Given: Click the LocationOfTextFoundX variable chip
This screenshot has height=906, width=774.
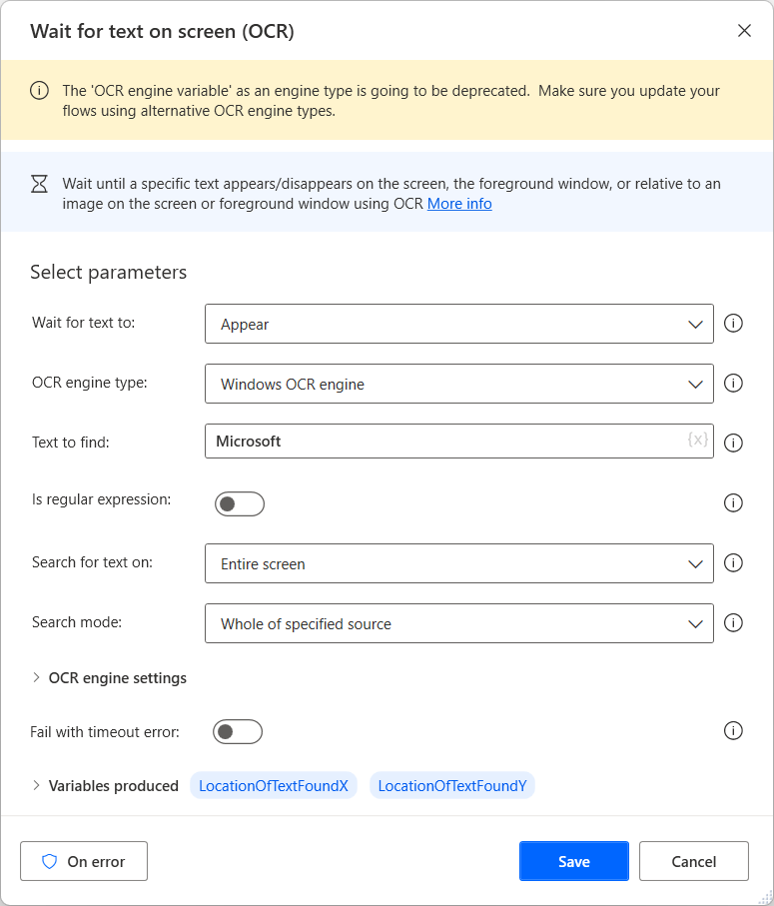Looking at the screenshot, I should pos(274,785).
